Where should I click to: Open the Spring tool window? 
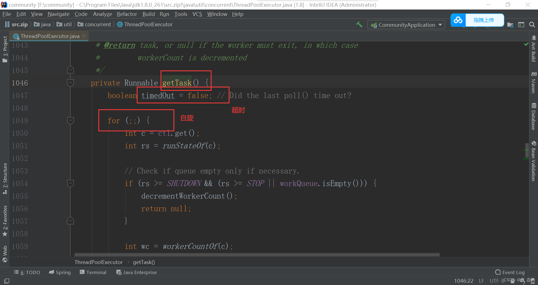coord(60,272)
